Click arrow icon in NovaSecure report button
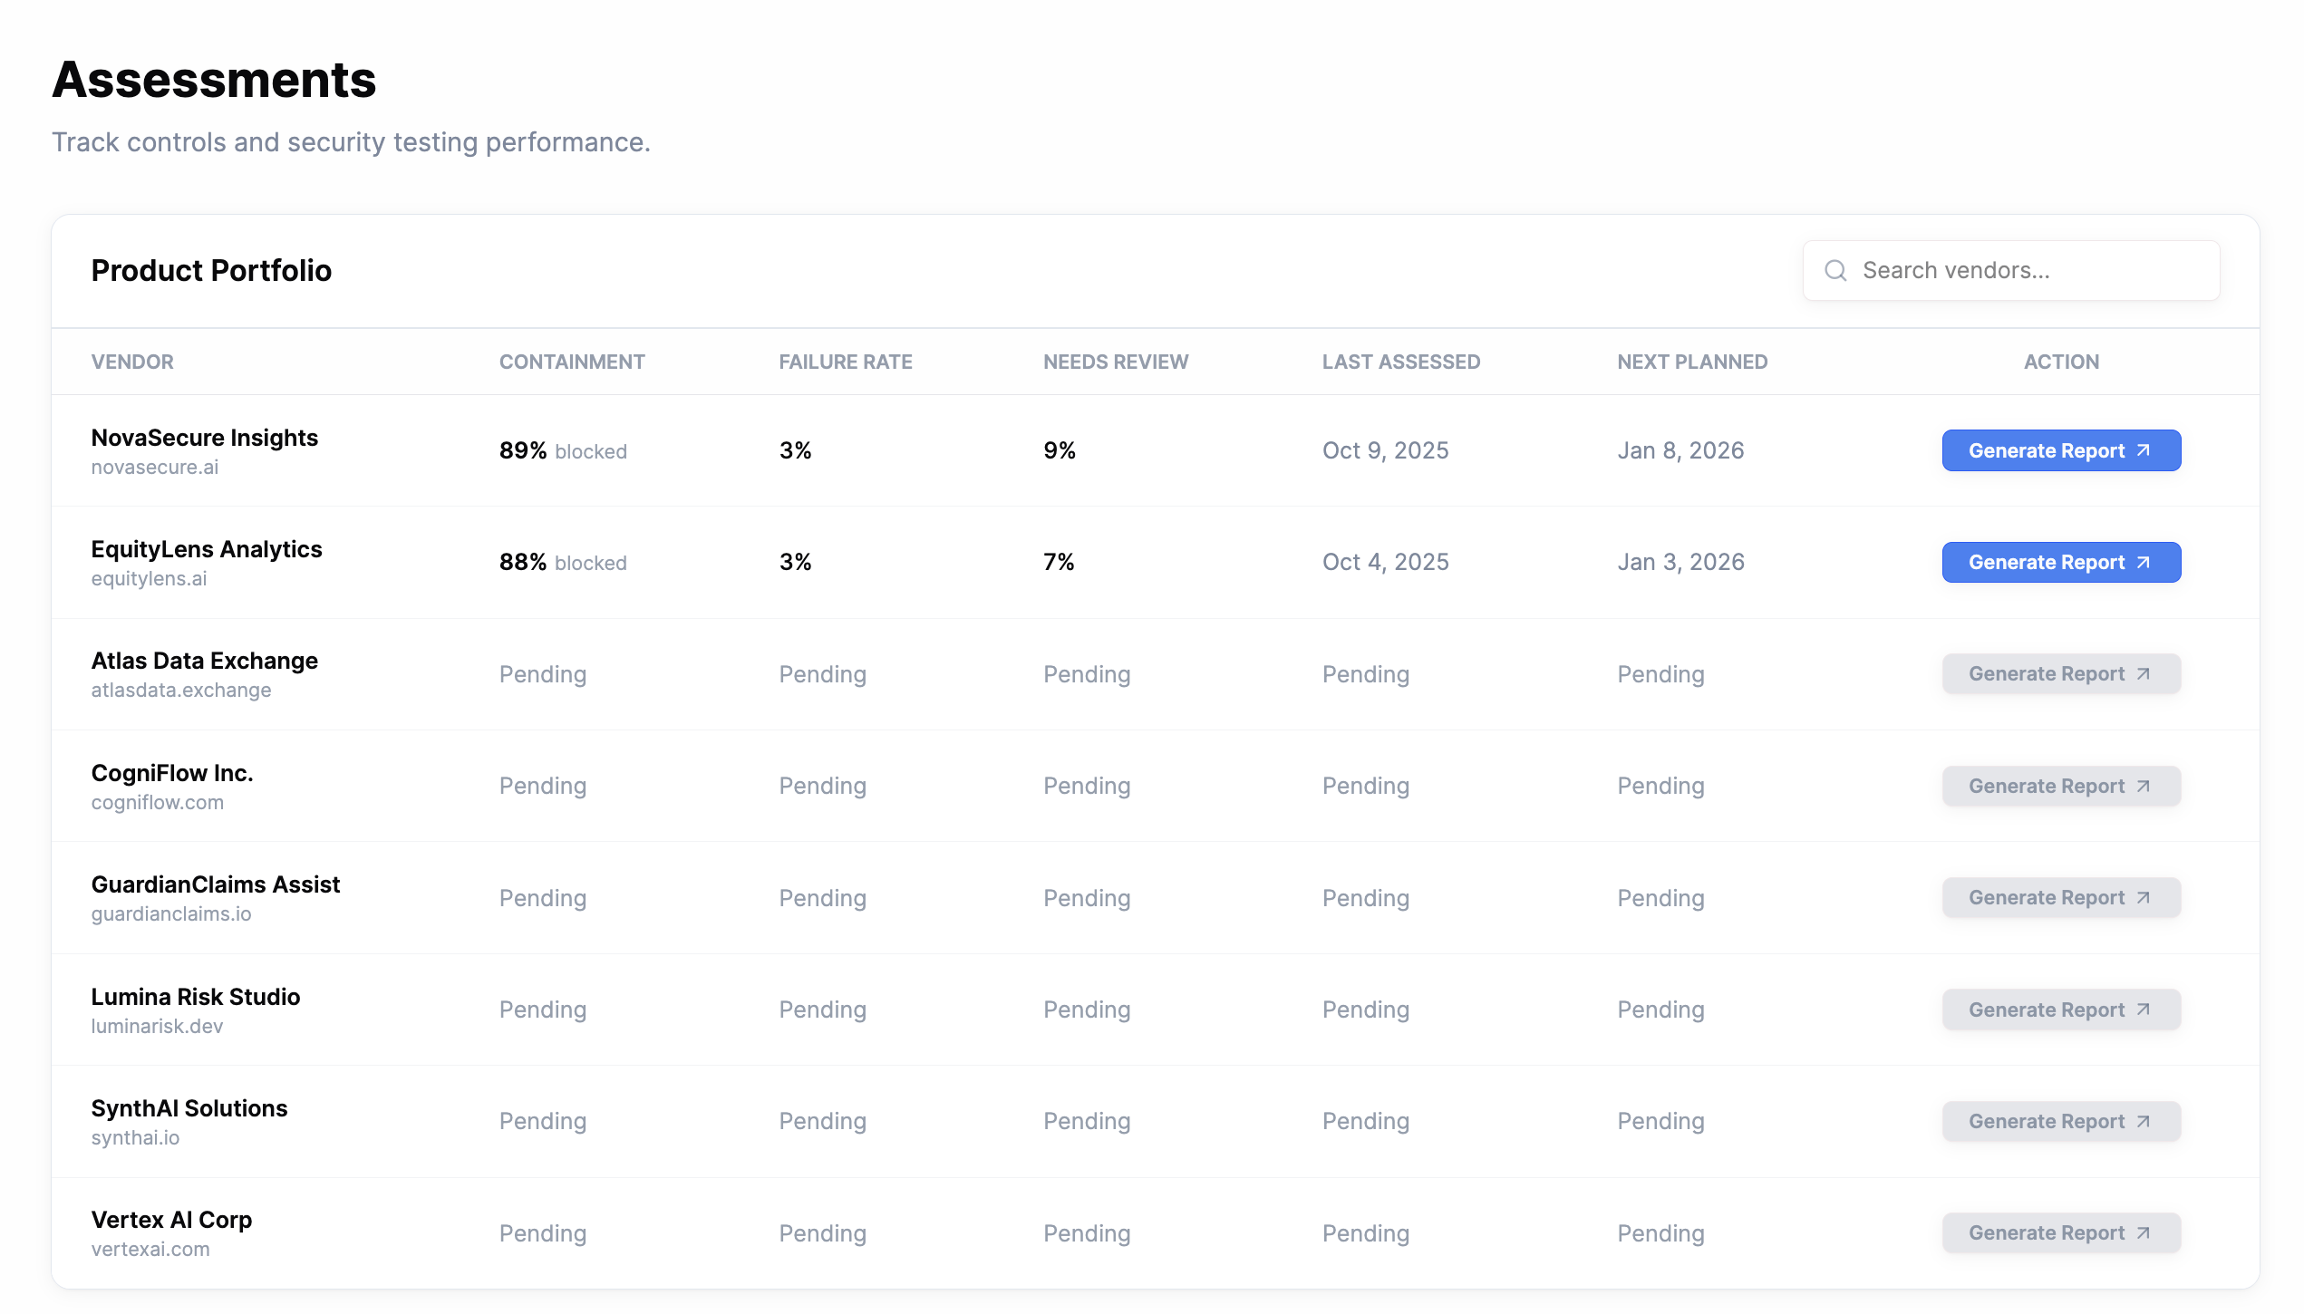 (2144, 450)
